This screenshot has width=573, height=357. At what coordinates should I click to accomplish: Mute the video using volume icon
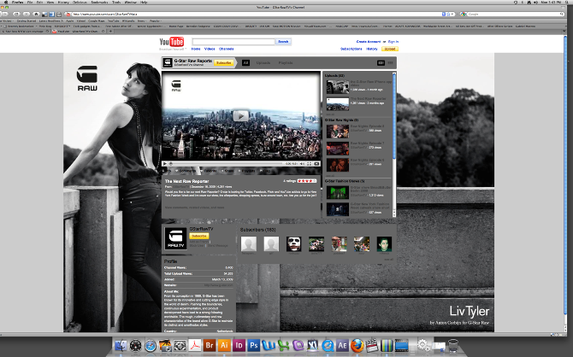point(302,164)
